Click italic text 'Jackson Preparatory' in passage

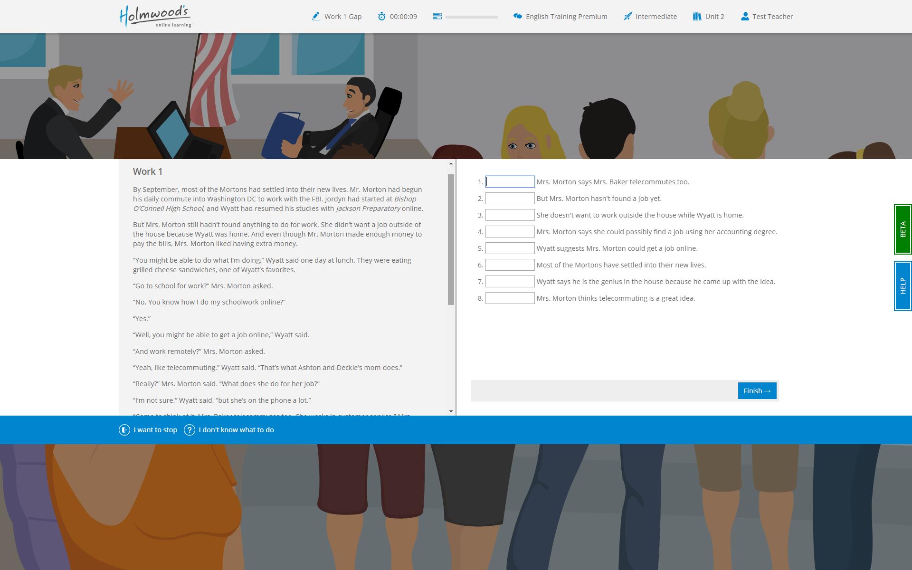click(368, 209)
